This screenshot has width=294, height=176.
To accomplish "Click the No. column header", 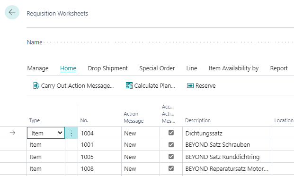I will [x=84, y=120].
